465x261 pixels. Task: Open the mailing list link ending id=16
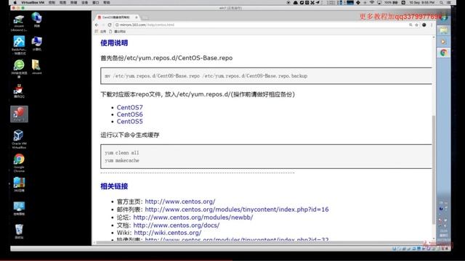tap(237, 210)
